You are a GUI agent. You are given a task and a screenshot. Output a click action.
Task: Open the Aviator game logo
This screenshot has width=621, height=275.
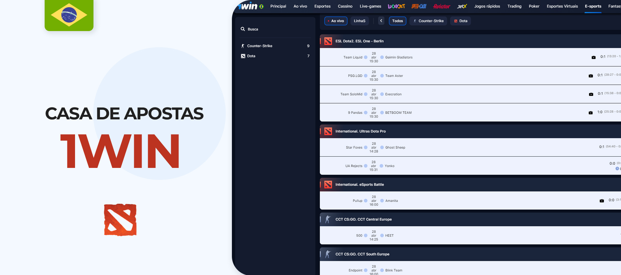(441, 6)
